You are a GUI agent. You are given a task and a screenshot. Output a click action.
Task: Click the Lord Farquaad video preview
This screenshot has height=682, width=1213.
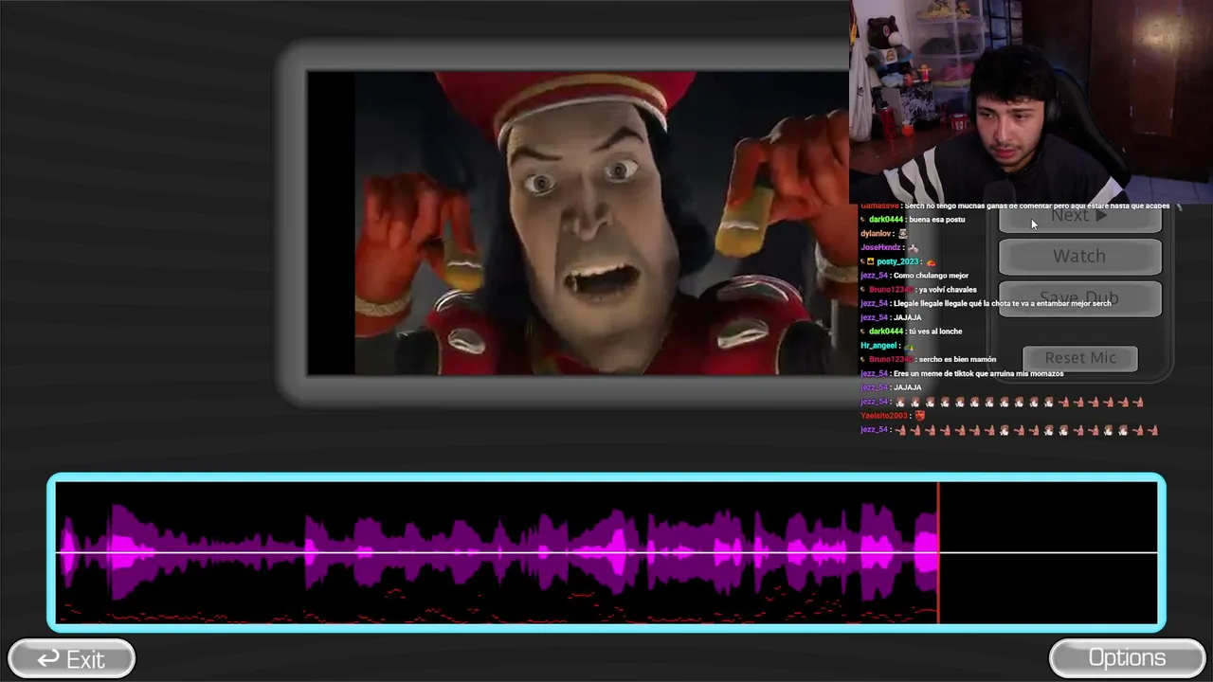tap(578, 224)
